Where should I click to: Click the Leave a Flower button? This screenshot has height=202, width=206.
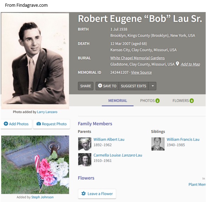click(x=97, y=194)
